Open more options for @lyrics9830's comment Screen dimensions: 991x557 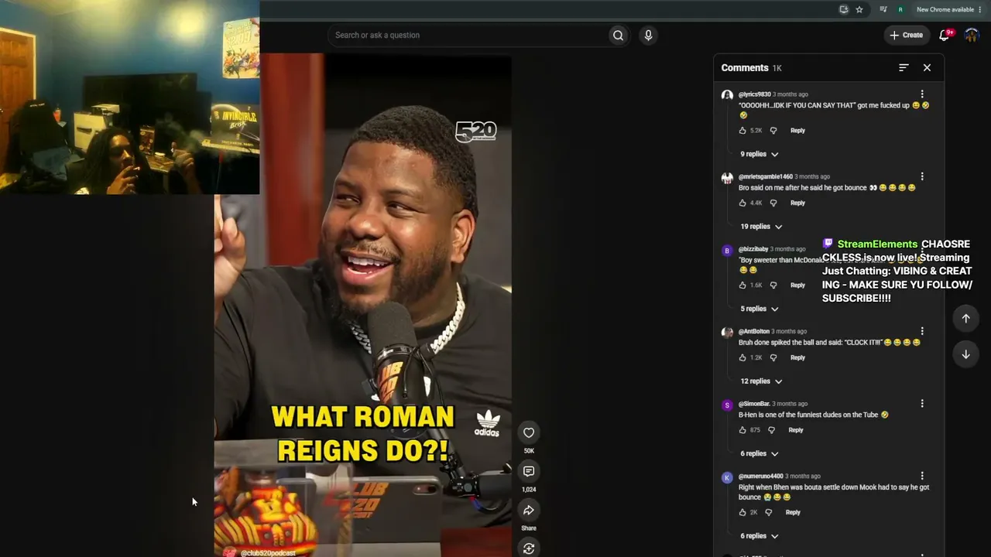922,94
